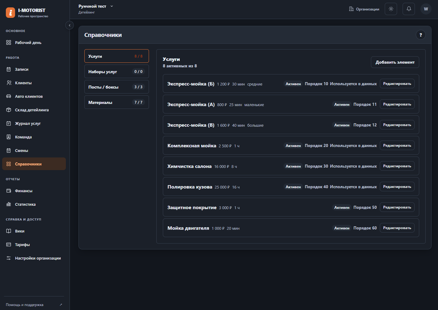
Task: Toggle the light/dark theme sun icon
Action: [x=391, y=9]
